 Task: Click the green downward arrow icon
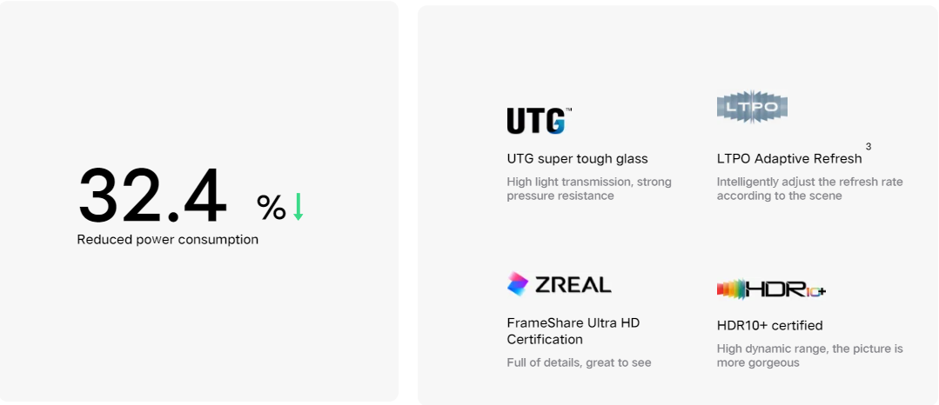click(298, 206)
